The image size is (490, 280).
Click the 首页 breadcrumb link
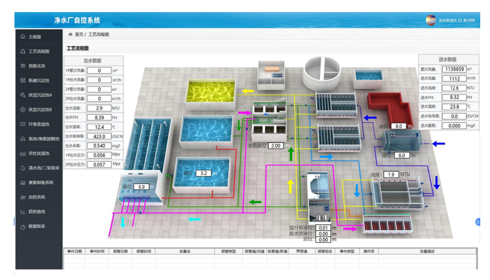[x=79, y=34]
